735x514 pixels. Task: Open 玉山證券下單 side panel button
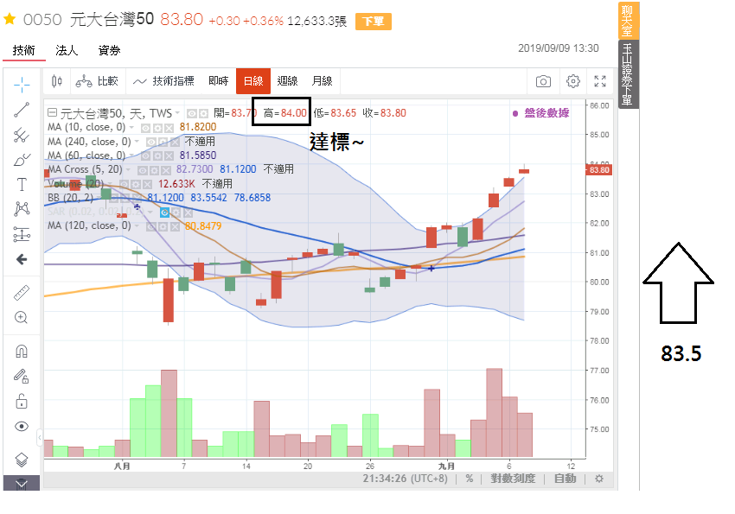tap(628, 74)
